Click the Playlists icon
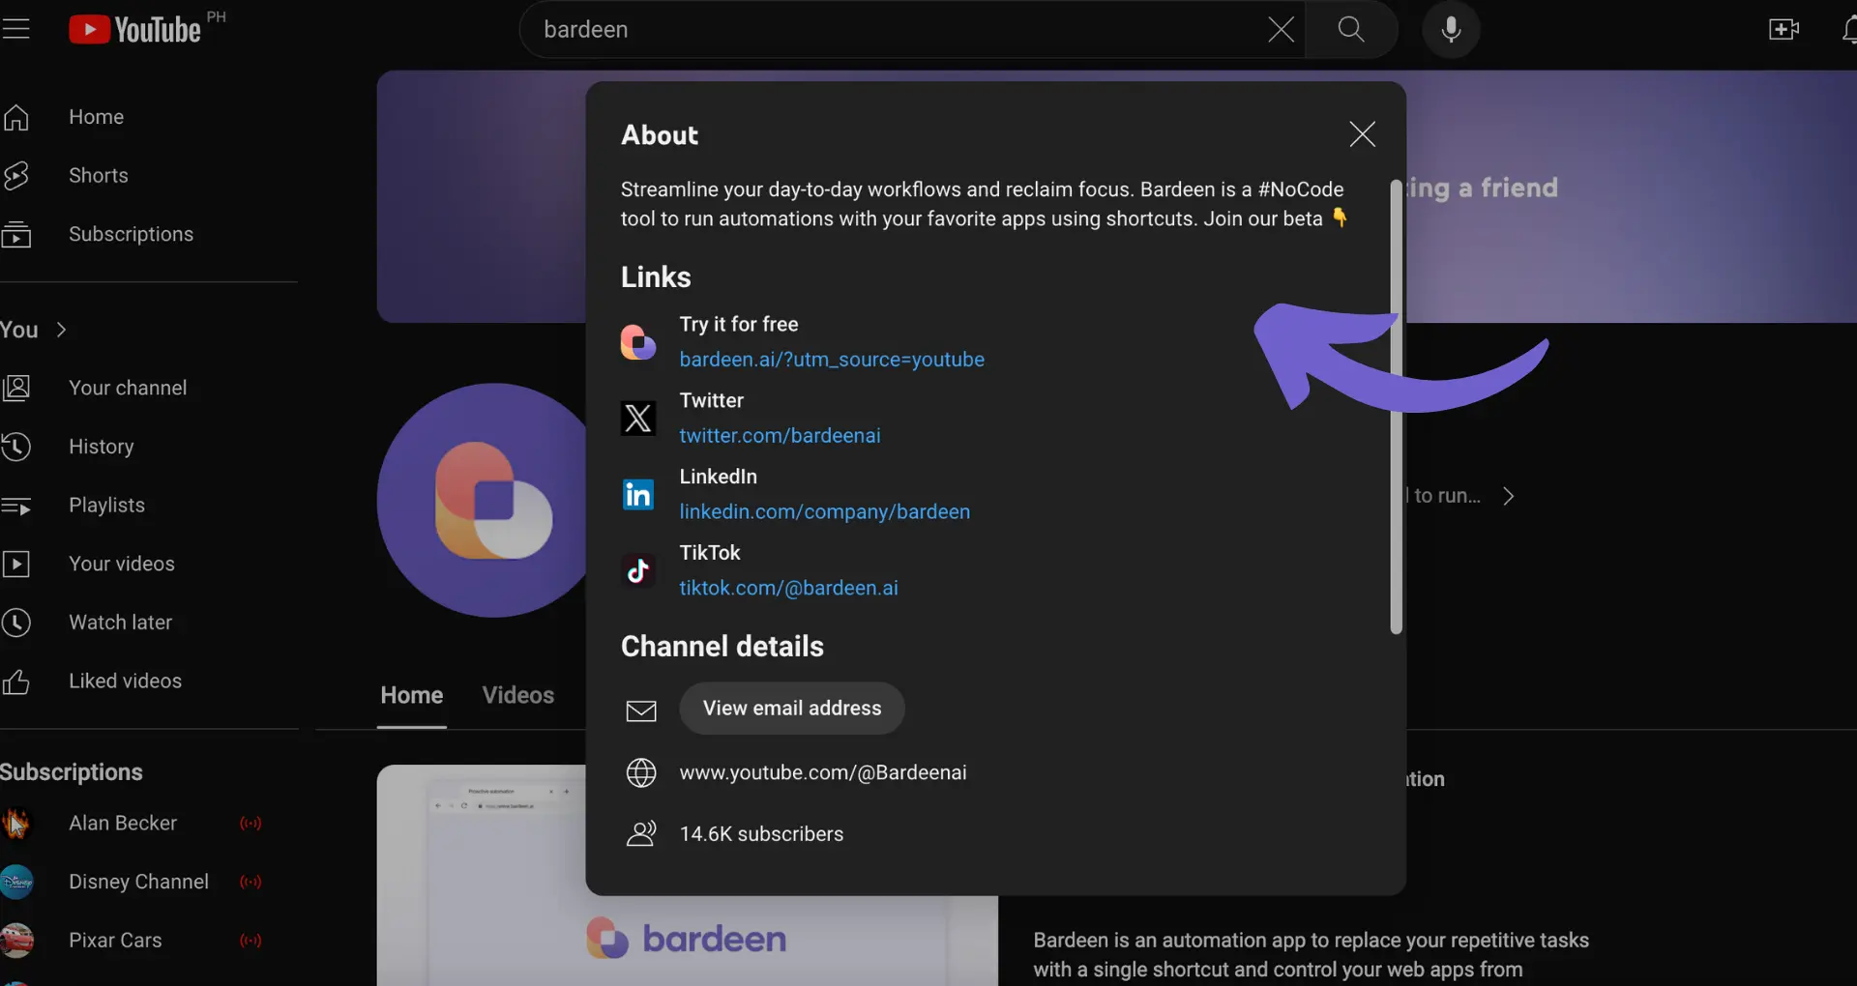1857x986 pixels. coord(16,506)
